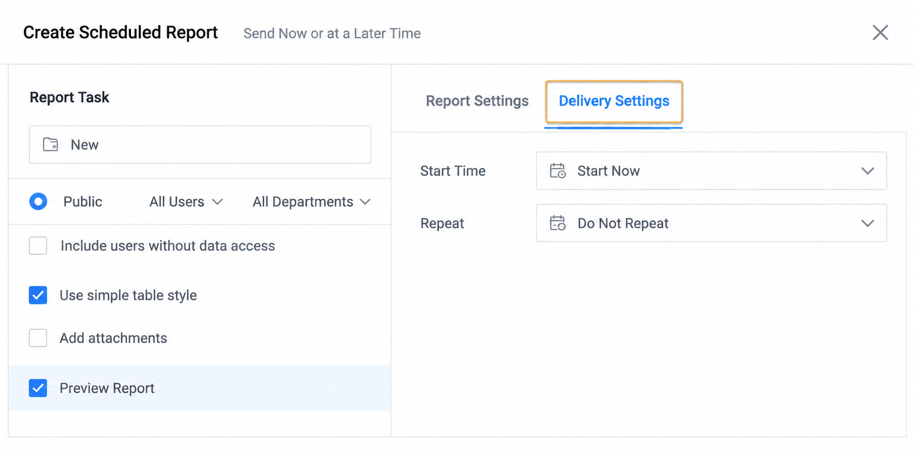Click the chevron next to All Users
This screenshot has width=914, height=457.
tap(217, 202)
